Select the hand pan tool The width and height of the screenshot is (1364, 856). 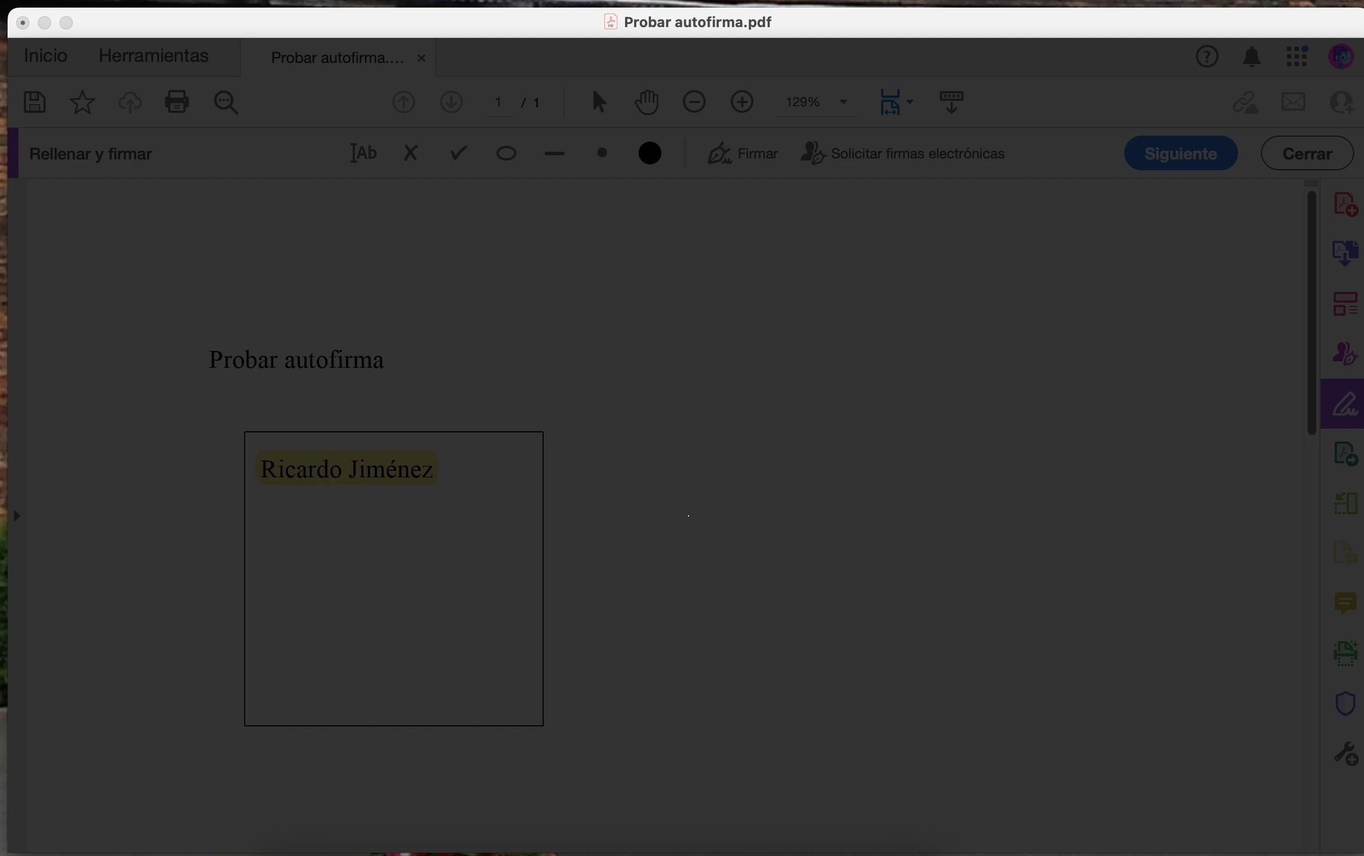pyautogui.click(x=647, y=103)
